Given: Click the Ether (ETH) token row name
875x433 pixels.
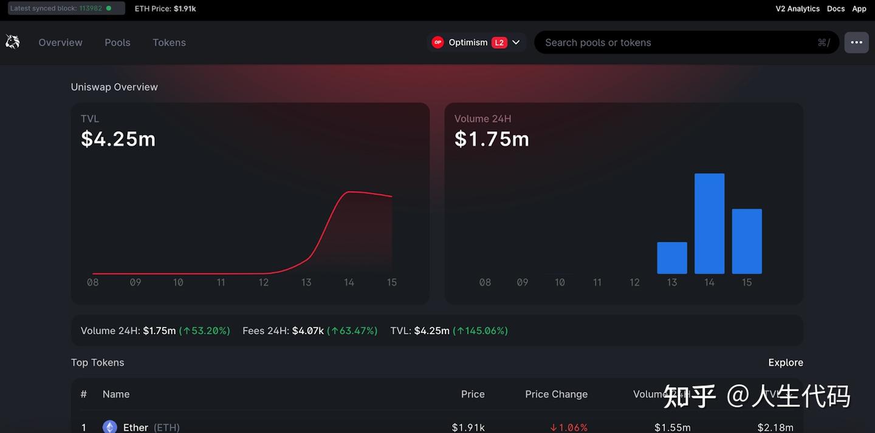Looking at the screenshot, I should (151, 428).
